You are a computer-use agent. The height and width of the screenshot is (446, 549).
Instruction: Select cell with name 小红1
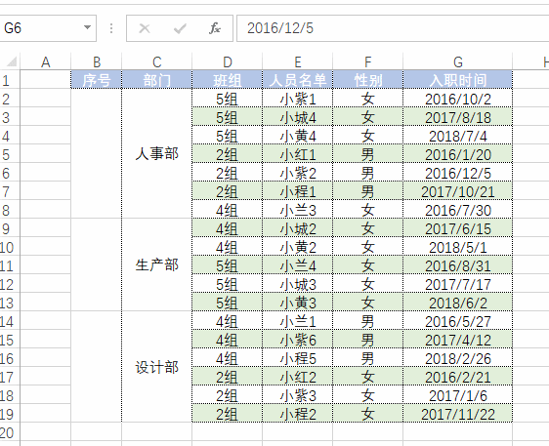point(298,154)
